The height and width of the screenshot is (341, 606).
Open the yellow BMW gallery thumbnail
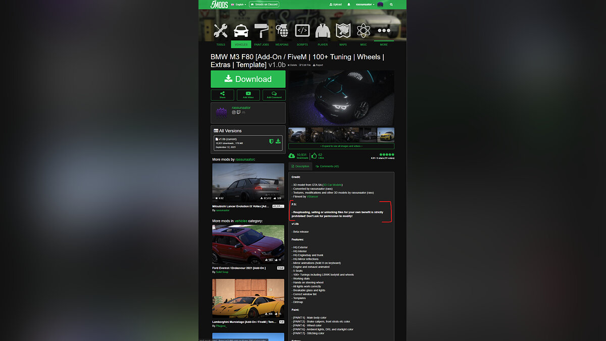click(386, 135)
